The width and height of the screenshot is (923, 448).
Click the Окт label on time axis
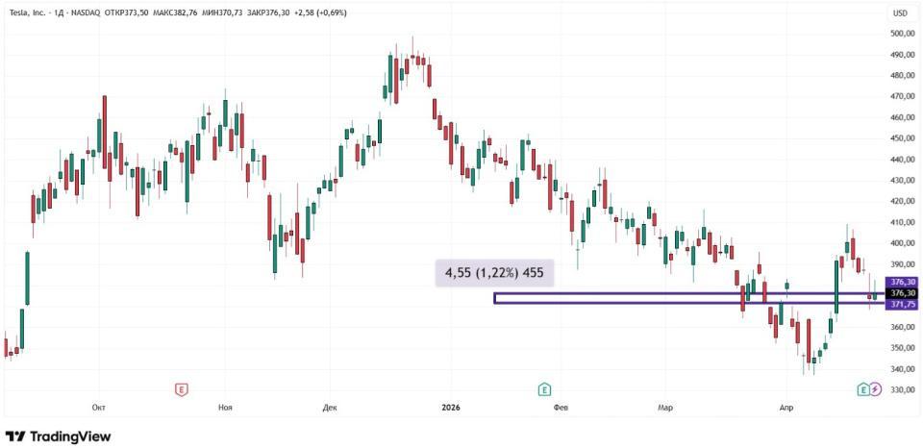click(x=98, y=408)
